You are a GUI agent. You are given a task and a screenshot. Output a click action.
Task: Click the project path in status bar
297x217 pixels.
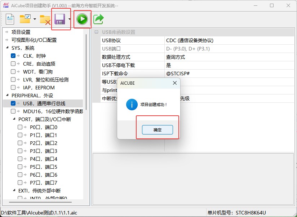(x=39, y=213)
